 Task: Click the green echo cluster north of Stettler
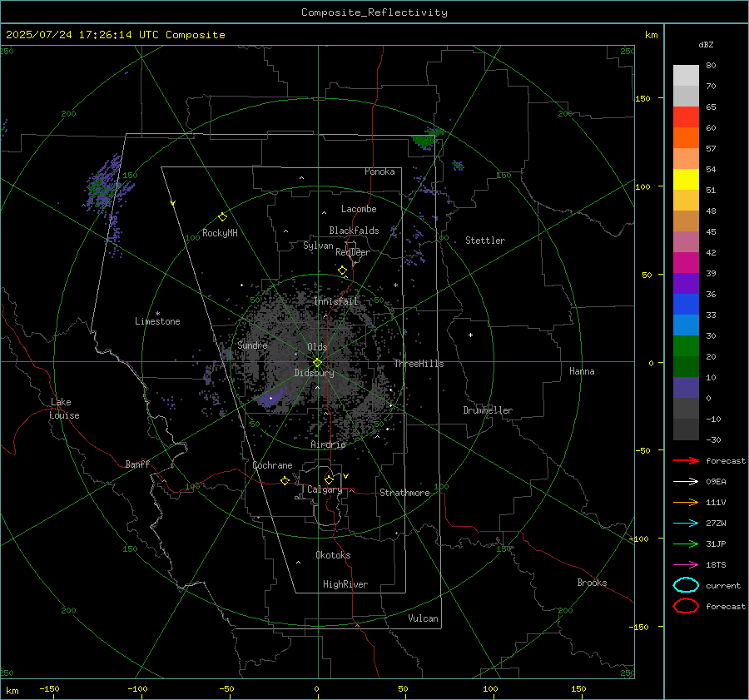click(x=428, y=137)
